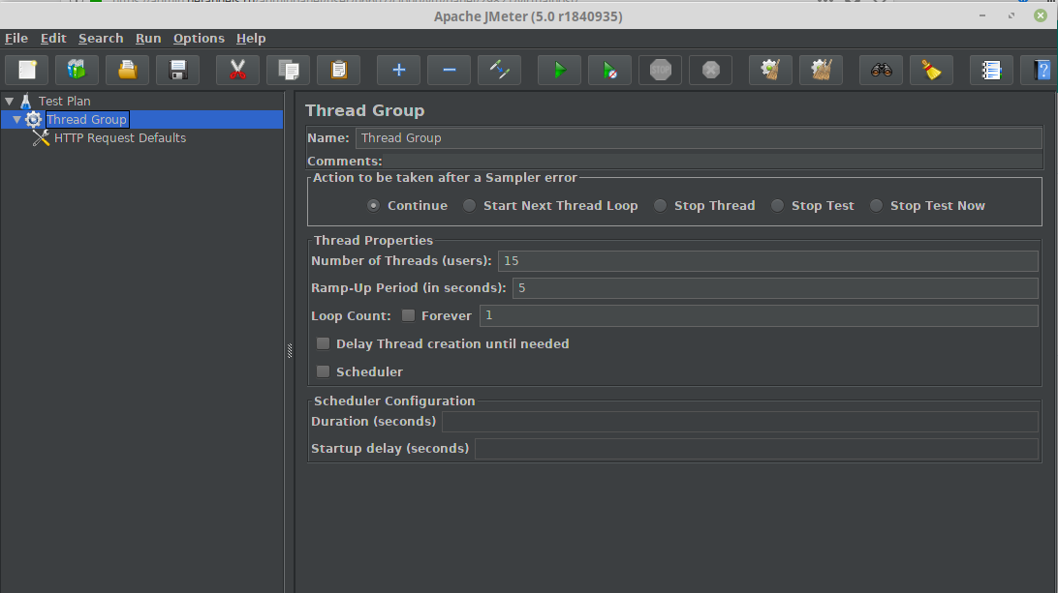1058x593 pixels.
Task: Select the Stop Thread radio button
Action: [x=660, y=205]
